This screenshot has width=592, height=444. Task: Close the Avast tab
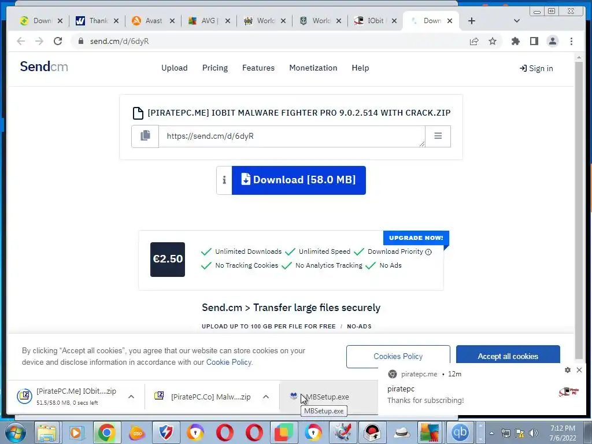click(x=172, y=21)
